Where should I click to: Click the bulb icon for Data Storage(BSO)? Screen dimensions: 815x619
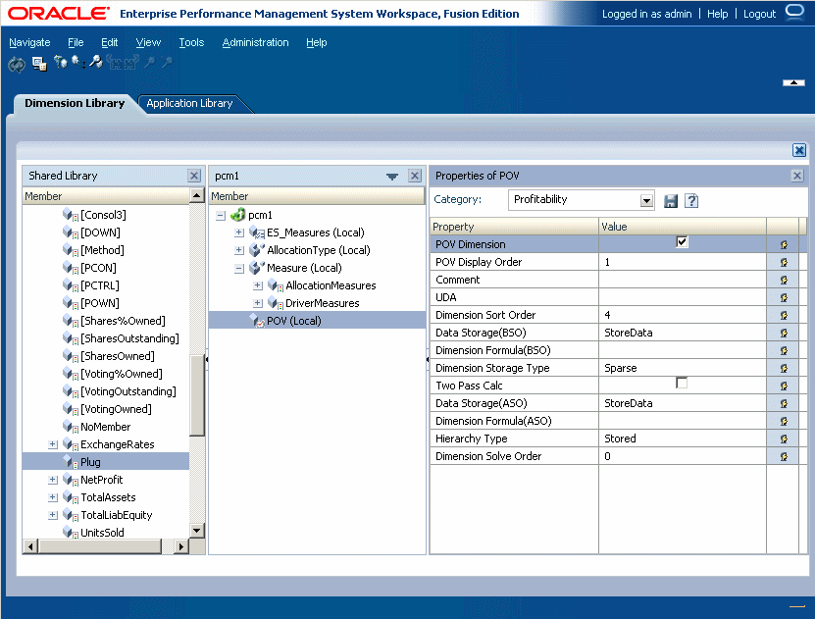point(784,334)
